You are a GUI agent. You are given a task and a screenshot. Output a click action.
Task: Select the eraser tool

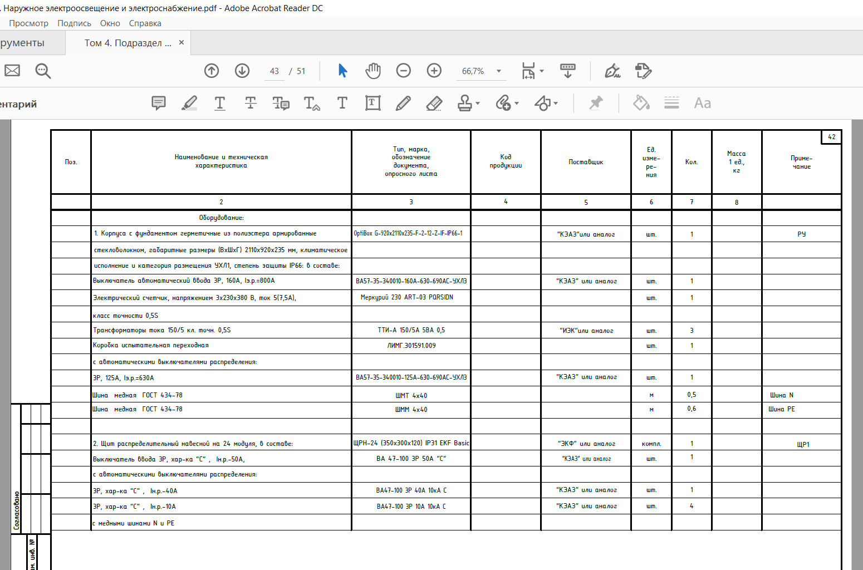tap(434, 103)
